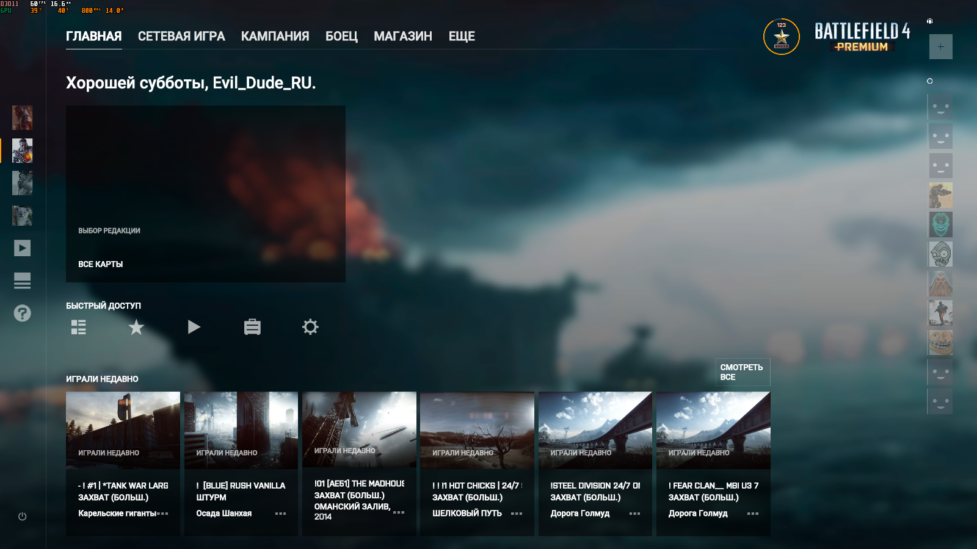Select the Battlefield 4 game thumbnail in the sidebar
This screenshot has width=977, height=549.
[x=23, y=151]
